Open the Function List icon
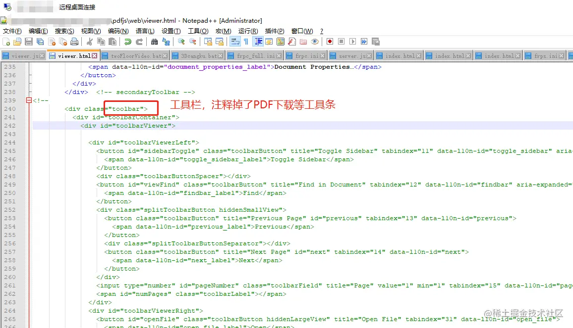The width and height of the screenshot is (573, 328). [x=291, y=42]
